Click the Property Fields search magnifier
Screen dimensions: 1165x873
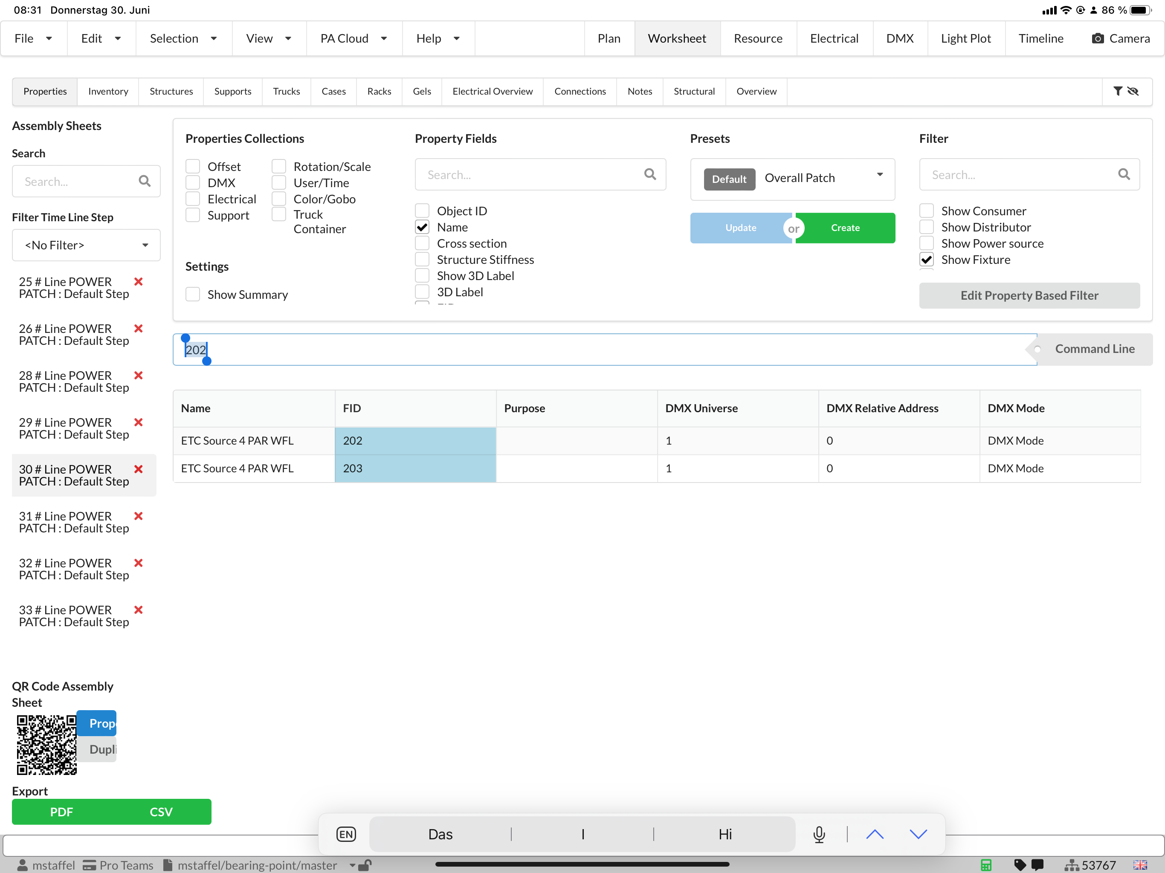pyautogui.click(x=650, y=174)
